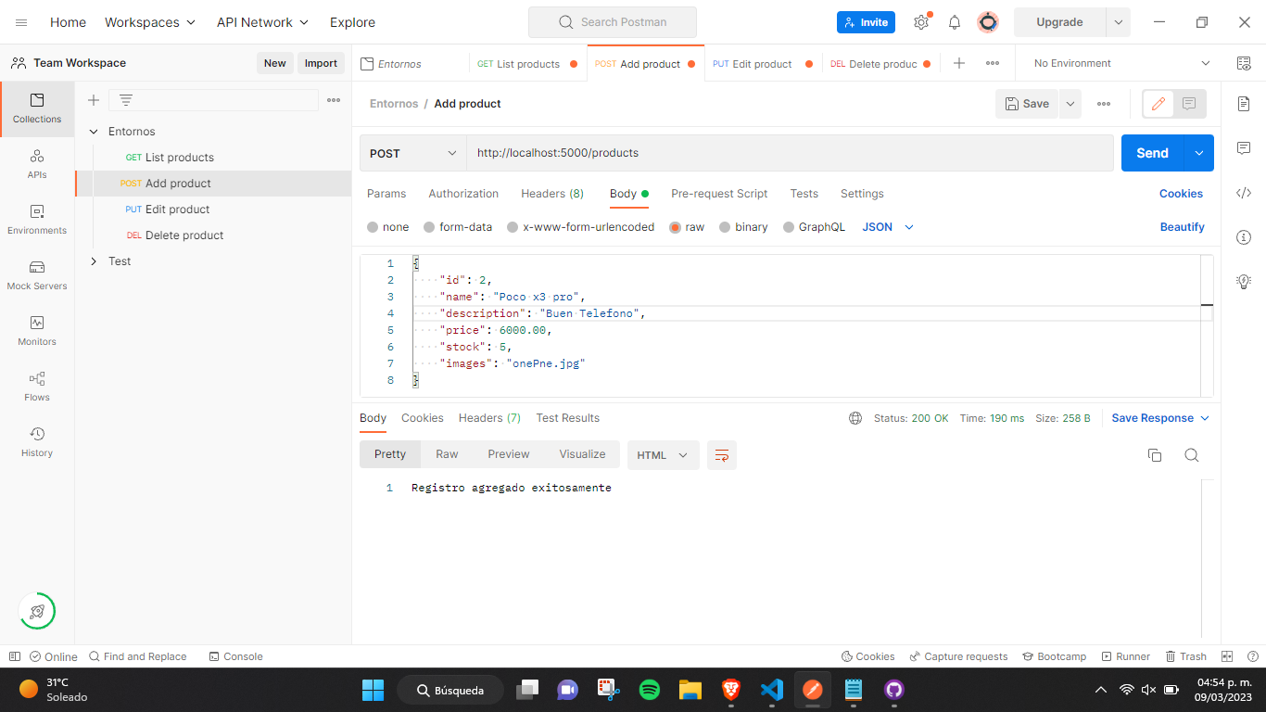Create a new collection with plus icon

tap(94, 100)
